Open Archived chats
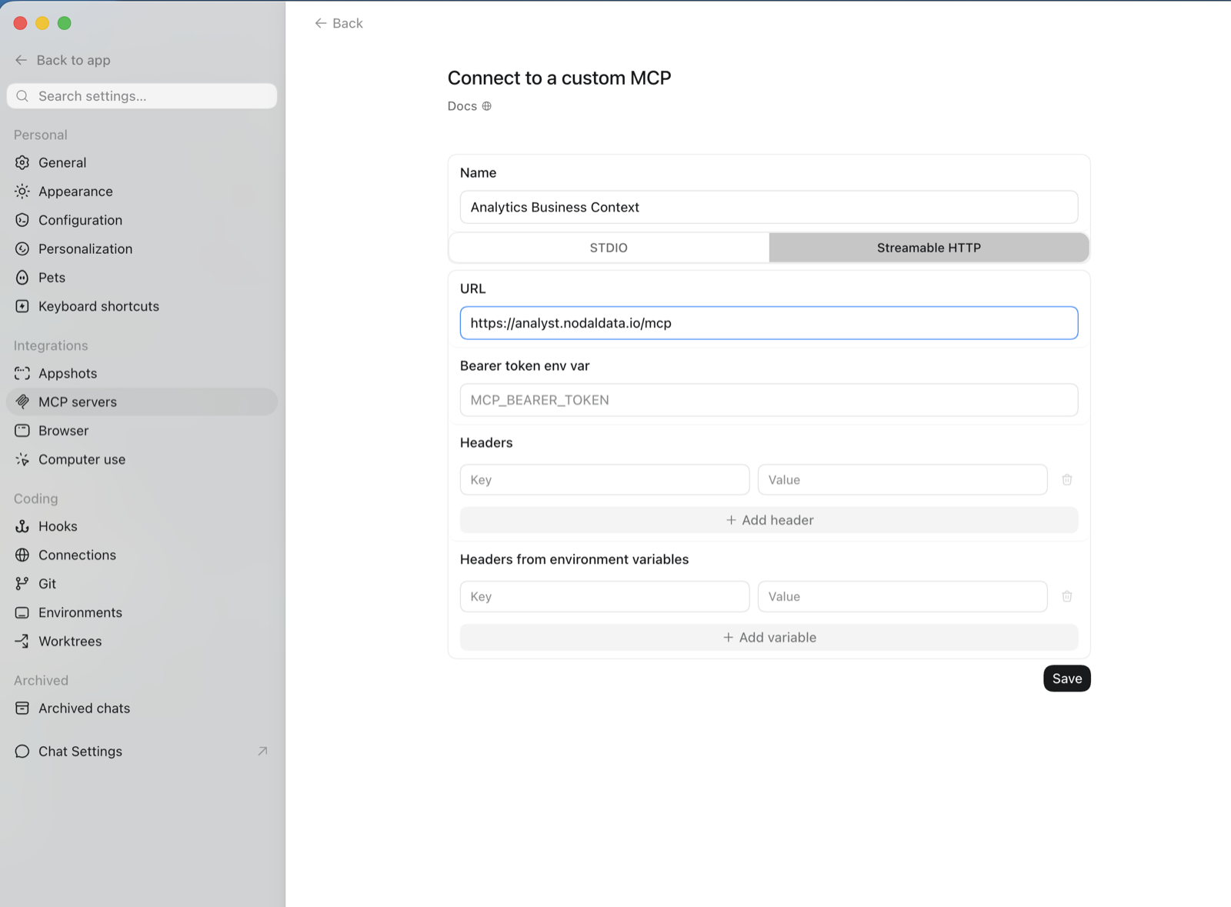The image size is (1231, 907). tap(142, 708)
